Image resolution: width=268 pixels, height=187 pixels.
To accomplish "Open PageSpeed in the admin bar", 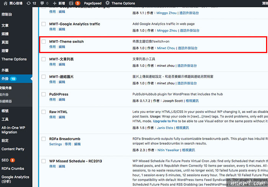I will click(x=93, y=3).
